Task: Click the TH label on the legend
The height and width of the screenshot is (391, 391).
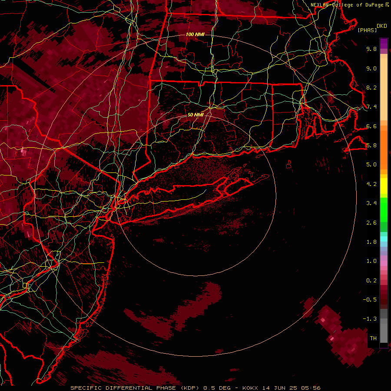Action: point(373,338)
